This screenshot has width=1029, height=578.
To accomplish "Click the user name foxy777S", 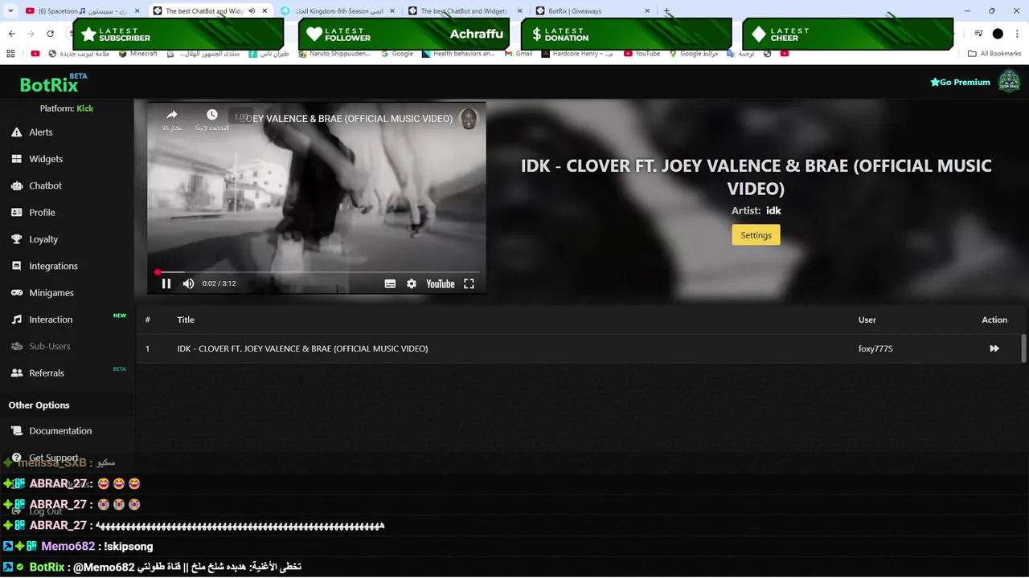I will click(x=875, y=348).
